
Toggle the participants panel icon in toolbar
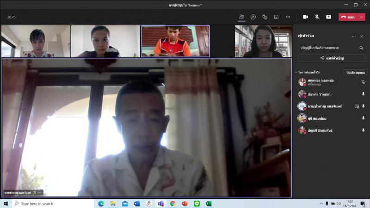click(241, 17)
